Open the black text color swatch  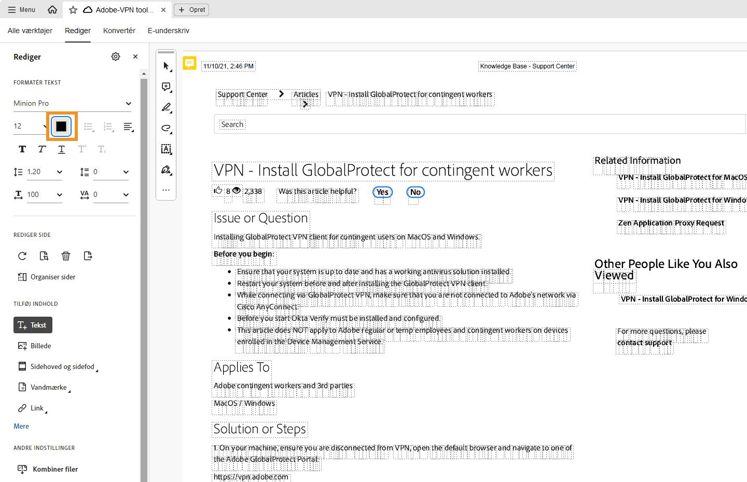pyautogui.click(x=61, y=126)
